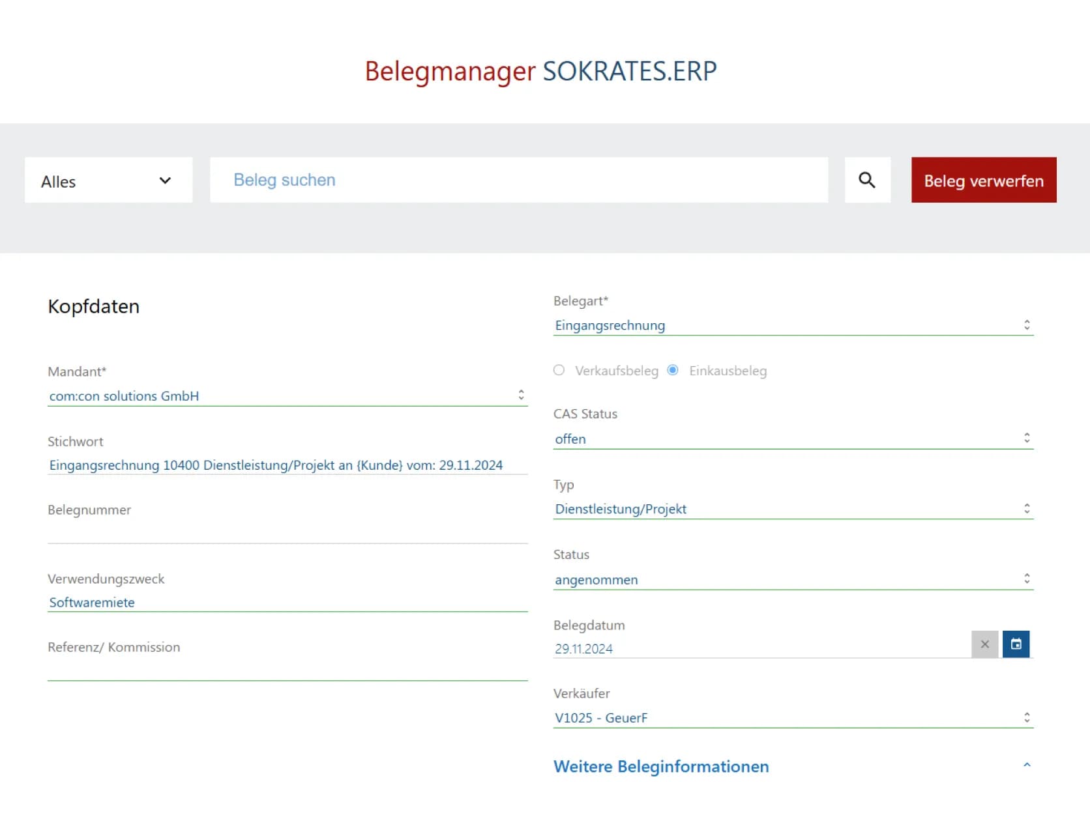
Task: Click Beleg verwerfen button
Action: click(x=983, y=180)
